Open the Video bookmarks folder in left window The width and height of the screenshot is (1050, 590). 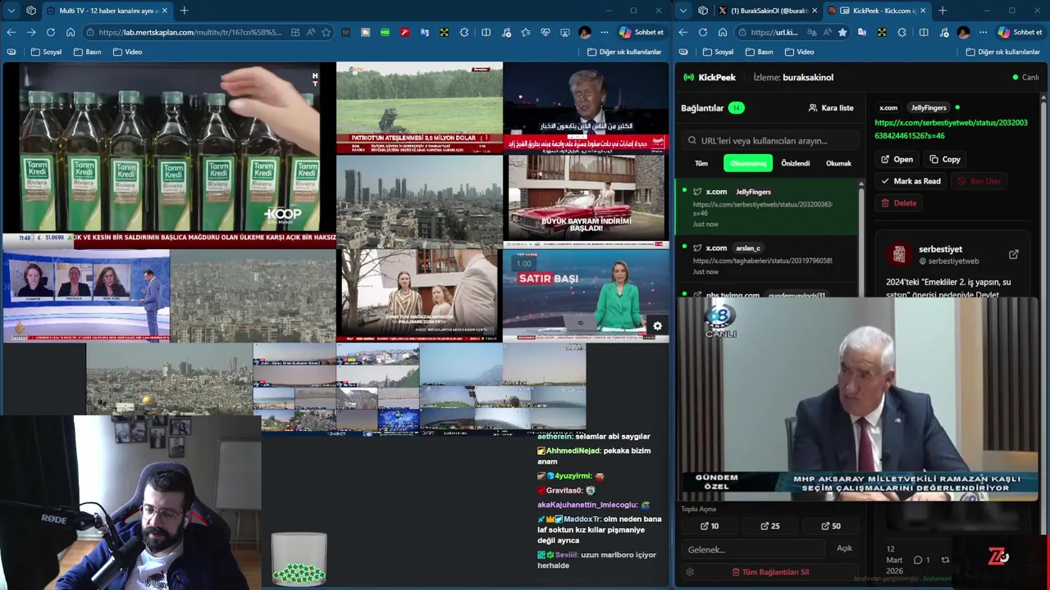pos(127,52)
